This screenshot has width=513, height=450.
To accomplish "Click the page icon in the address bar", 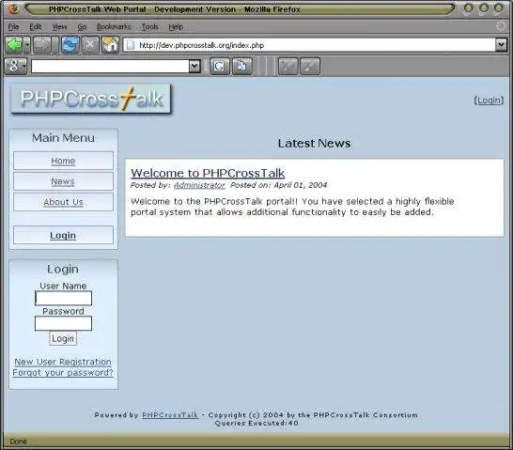I will pos(131,45).
